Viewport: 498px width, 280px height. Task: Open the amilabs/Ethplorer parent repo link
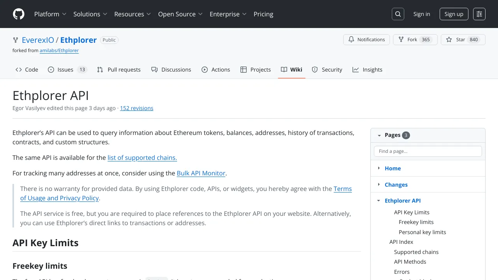(59, 51)
